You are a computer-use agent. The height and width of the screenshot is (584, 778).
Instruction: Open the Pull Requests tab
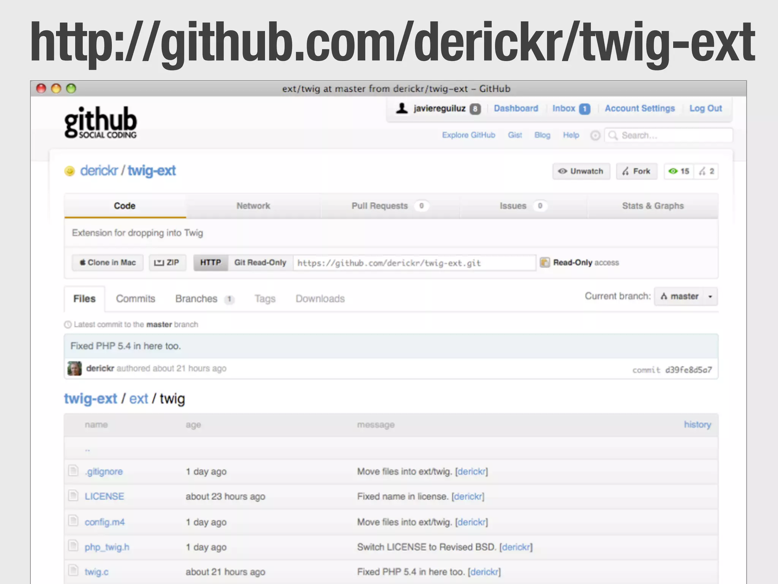pyautogui.click(x=390, y=206)
